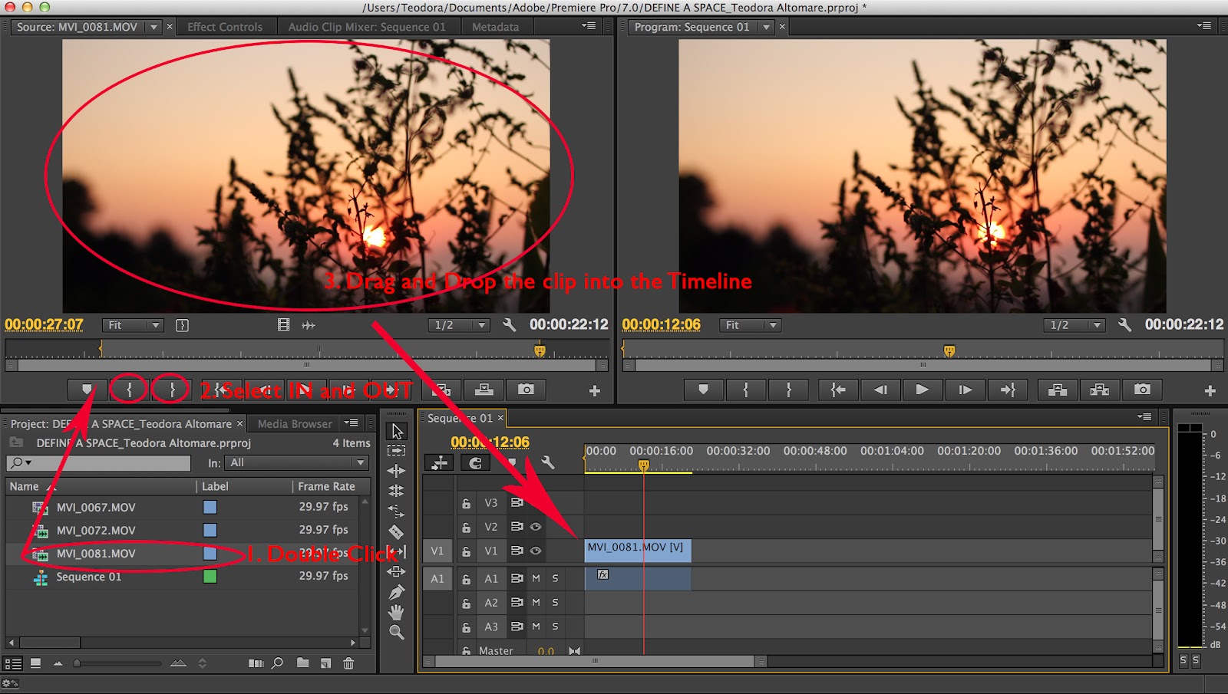Open Source monitor 1/2 resolution dropdown
This screenshot has height=694, width=1228.
pos(459,325)
